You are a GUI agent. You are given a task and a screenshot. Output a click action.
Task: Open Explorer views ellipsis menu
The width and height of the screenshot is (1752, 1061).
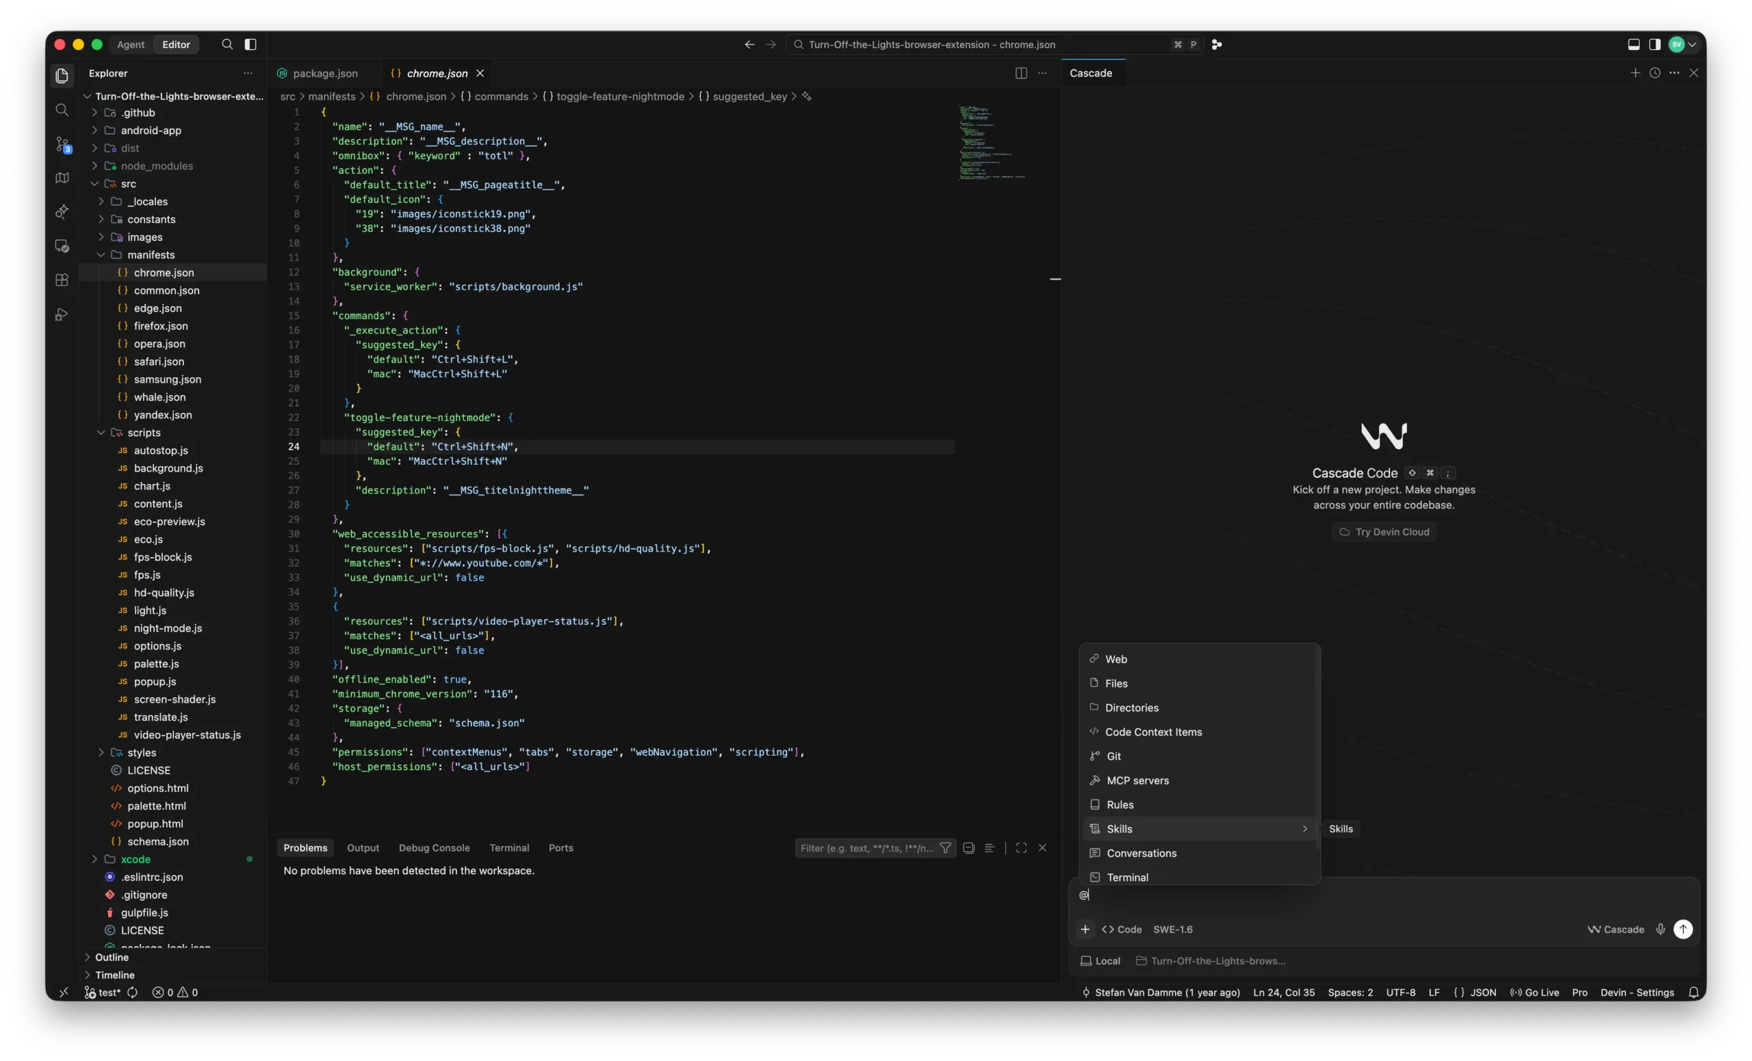[x=248, y=73]
